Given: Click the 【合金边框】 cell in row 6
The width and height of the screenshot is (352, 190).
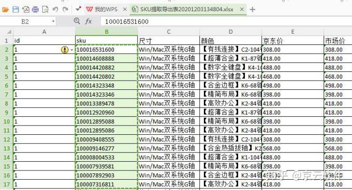Looking at the screenshot, I should click(x=231, y=85).
